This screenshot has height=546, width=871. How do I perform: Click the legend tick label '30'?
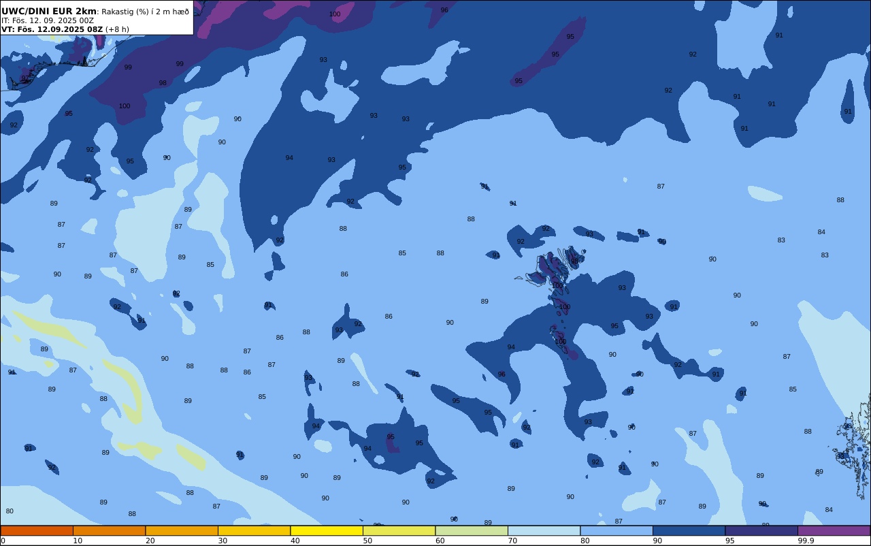[x=223, y=541]
